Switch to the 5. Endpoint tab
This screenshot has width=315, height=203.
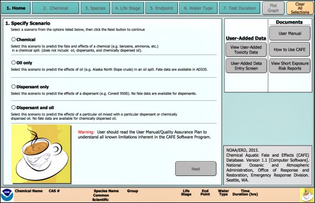point(161,8)
